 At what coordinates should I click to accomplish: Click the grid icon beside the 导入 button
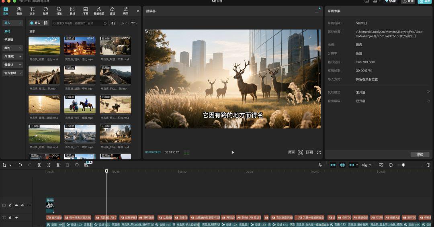click(46, 23)
